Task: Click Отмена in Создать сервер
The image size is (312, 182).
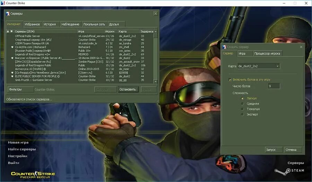Action: point(293,149)
